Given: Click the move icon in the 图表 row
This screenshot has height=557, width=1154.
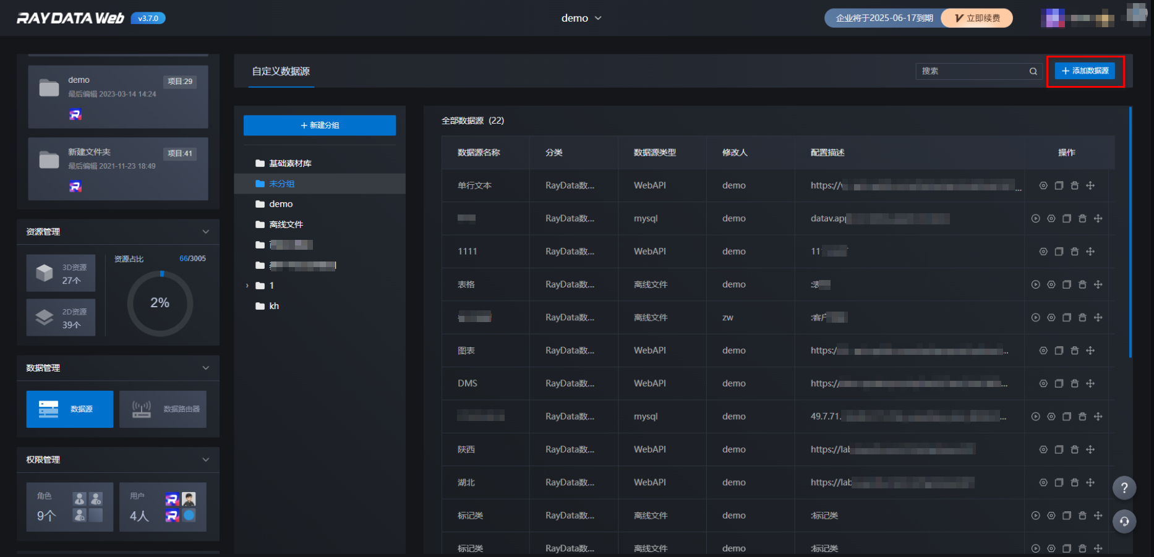Looking at the screenshot, I should coord(1090,351).
